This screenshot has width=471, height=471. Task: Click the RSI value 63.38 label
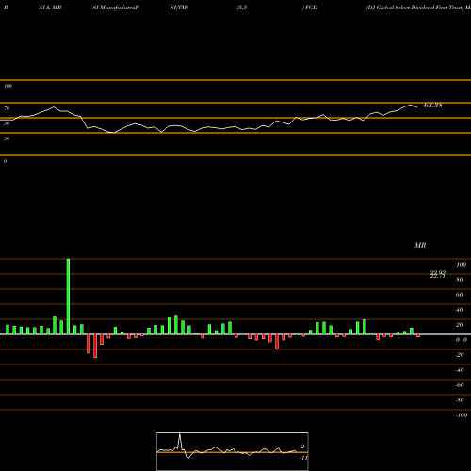tap(433, 106)
